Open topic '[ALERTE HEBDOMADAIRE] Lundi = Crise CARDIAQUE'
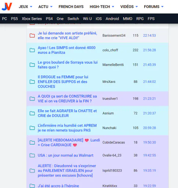The width and height of the screenshot is (178, 188). point(69,142)
